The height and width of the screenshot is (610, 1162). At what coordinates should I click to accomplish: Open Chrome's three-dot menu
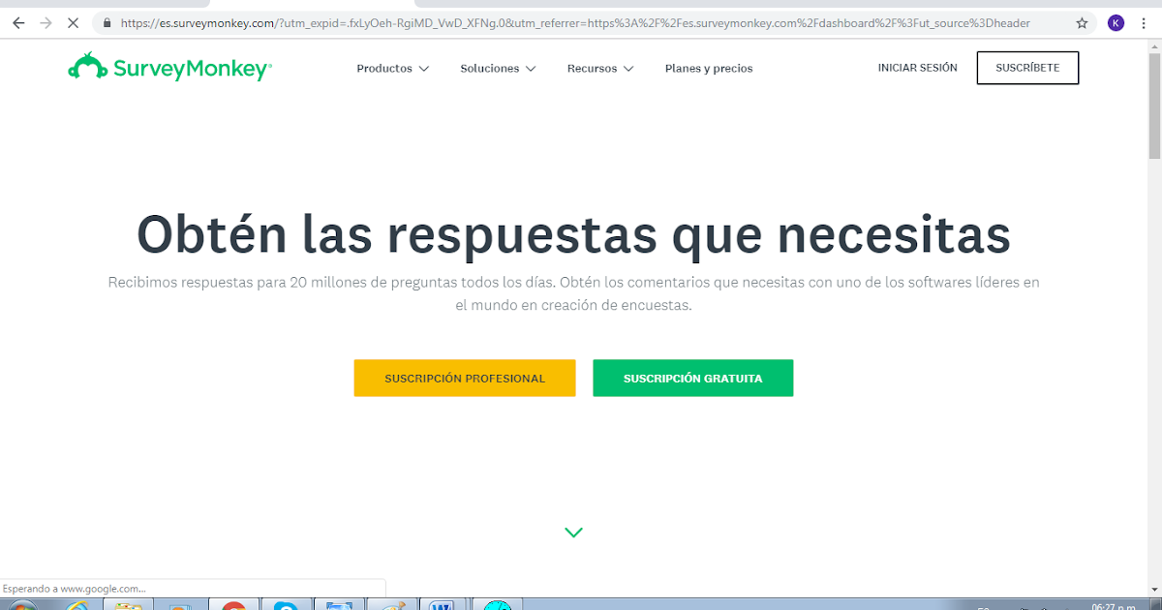pos(1145,22)
